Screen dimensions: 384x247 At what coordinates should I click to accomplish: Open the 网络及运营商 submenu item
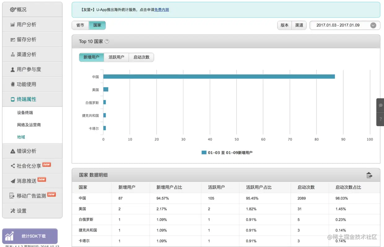coord(29,125)
